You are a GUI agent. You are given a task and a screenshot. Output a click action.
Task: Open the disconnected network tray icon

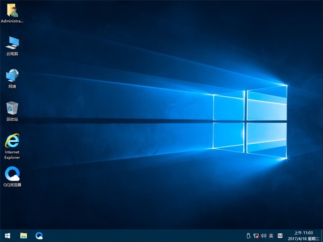click(x=256, y=235)
